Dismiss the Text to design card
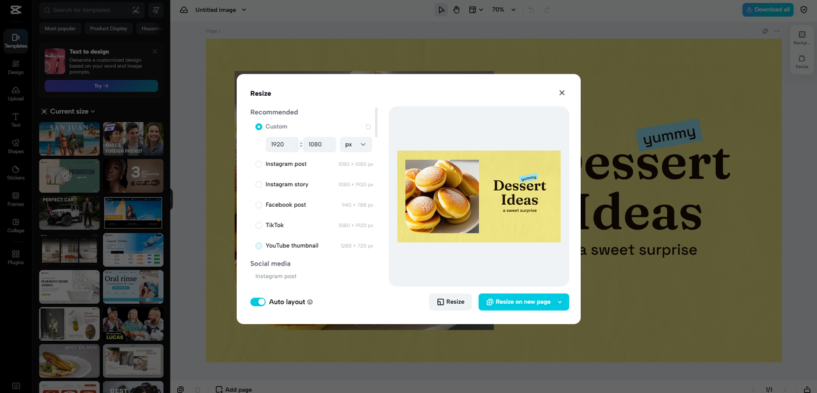817x393 pixels. (155, 52)
